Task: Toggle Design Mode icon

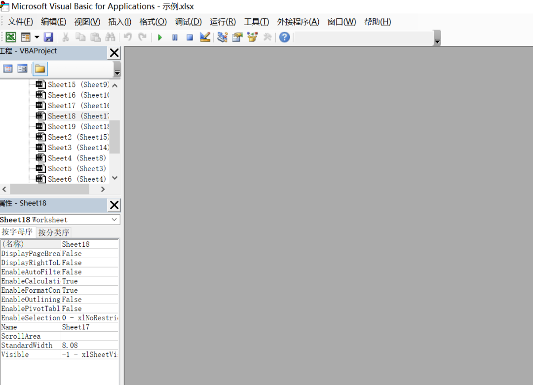Action: (205, 37)
